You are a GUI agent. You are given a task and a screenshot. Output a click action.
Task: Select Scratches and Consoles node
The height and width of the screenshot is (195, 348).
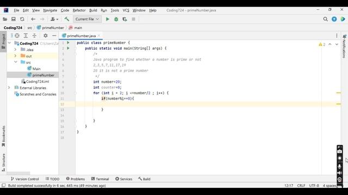pyautogui.click(x=35, y=94)
